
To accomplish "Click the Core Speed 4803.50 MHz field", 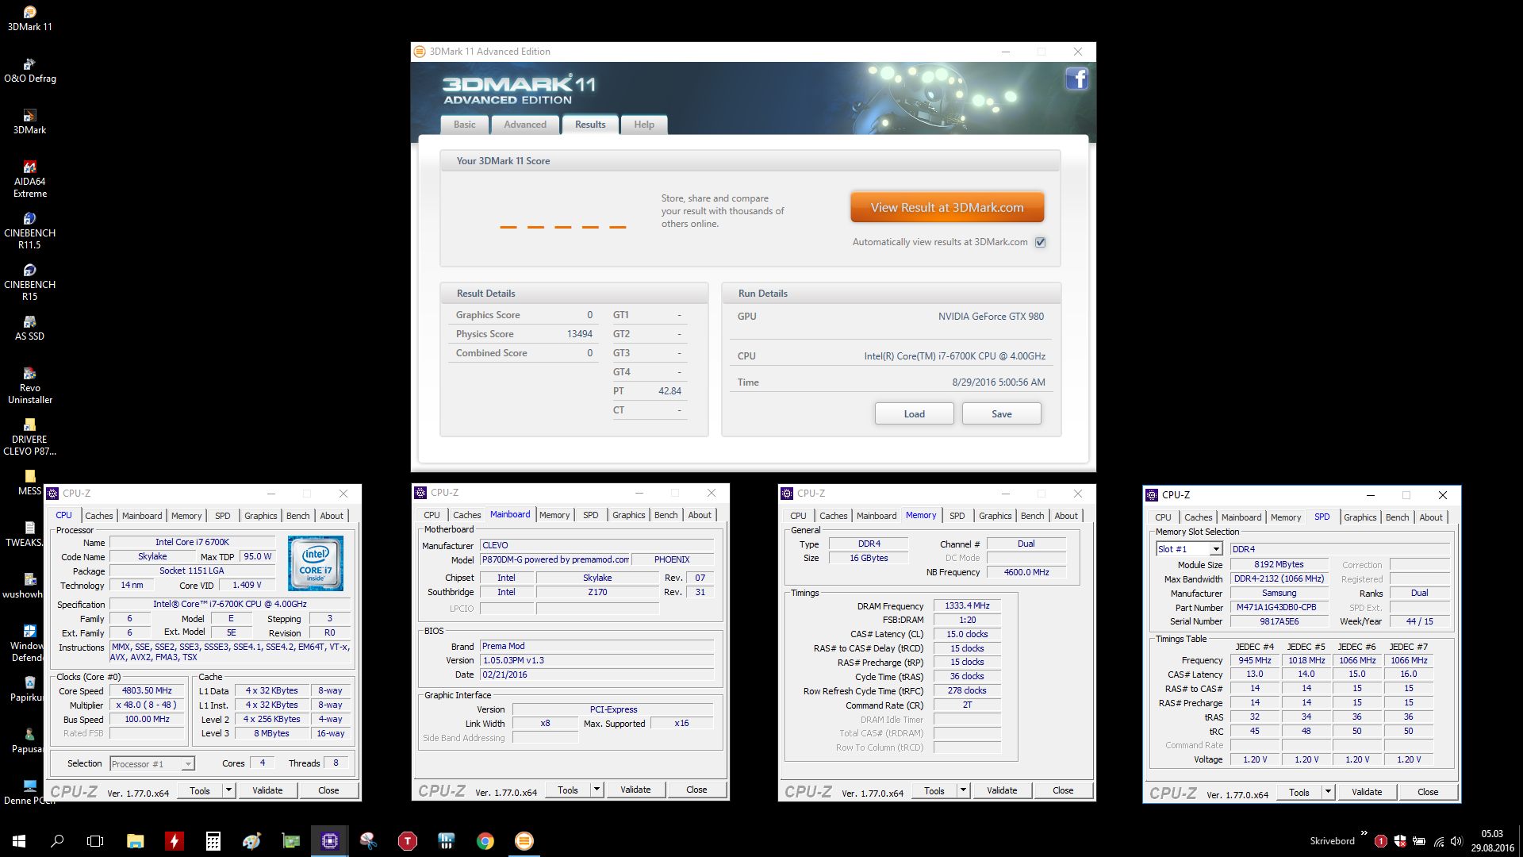I will click(147, 690).
